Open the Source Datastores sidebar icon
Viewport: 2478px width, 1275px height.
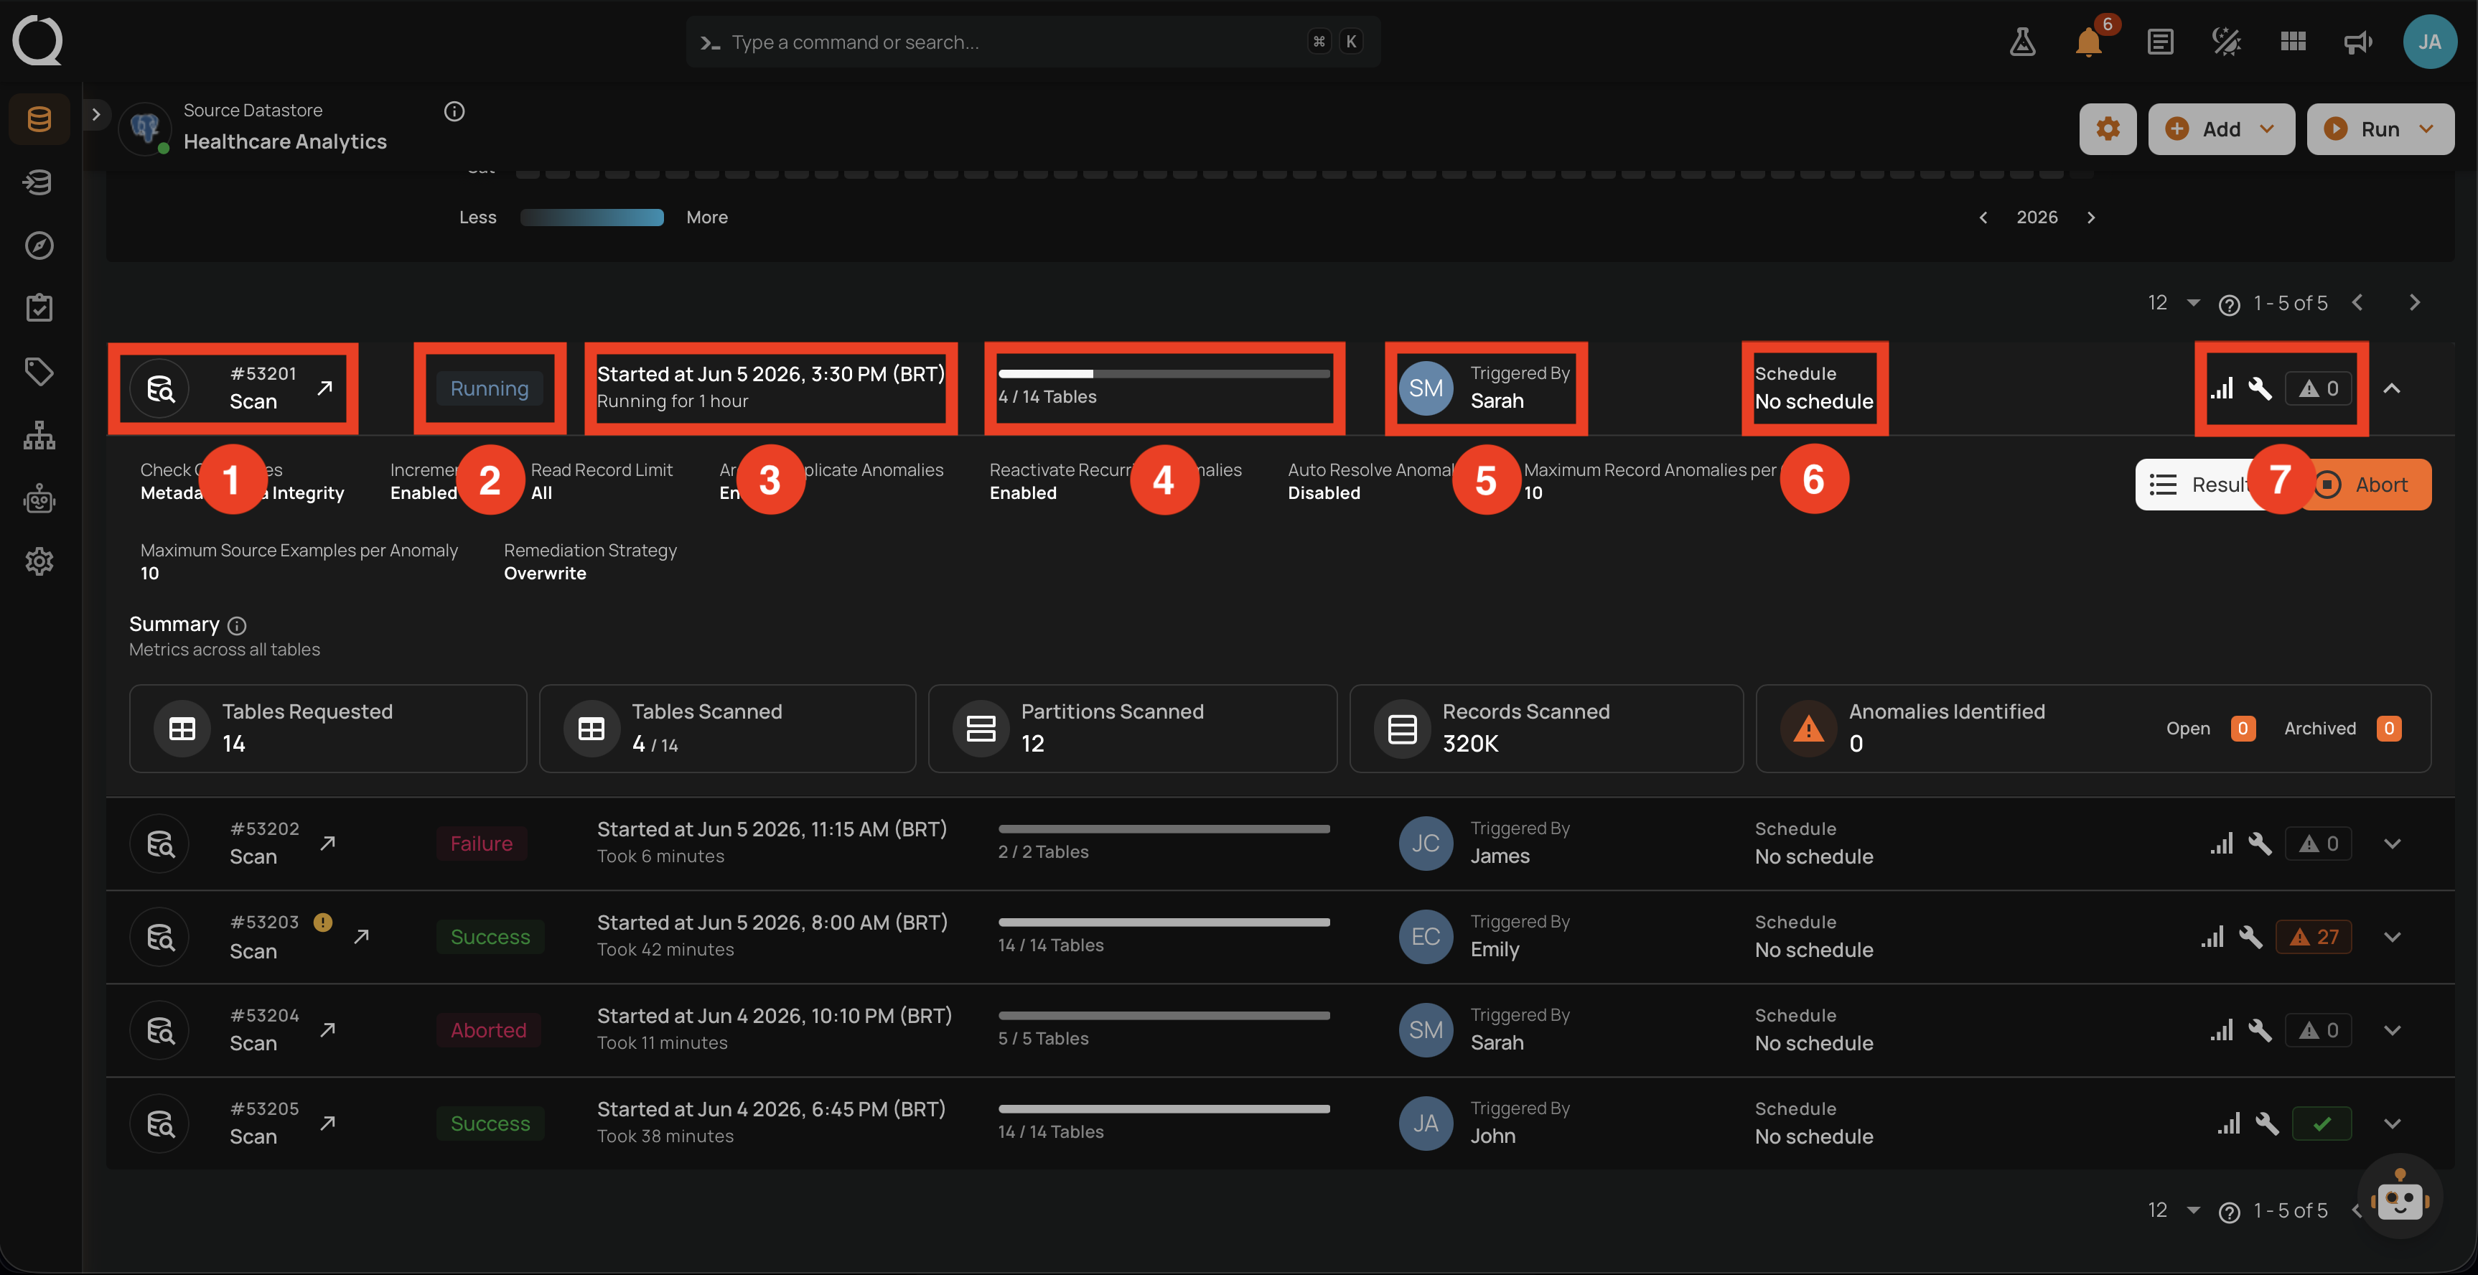pos(39,119)
